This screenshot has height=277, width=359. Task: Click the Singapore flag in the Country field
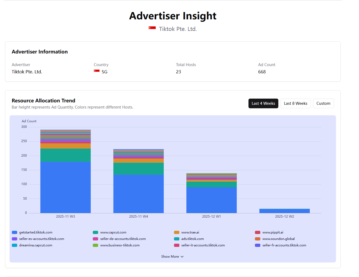pos(97,71)
